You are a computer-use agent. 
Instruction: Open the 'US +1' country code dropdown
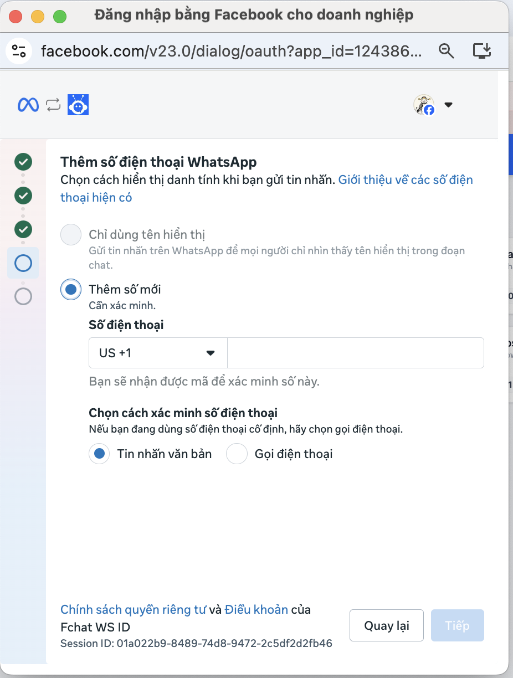click(158, 353)
